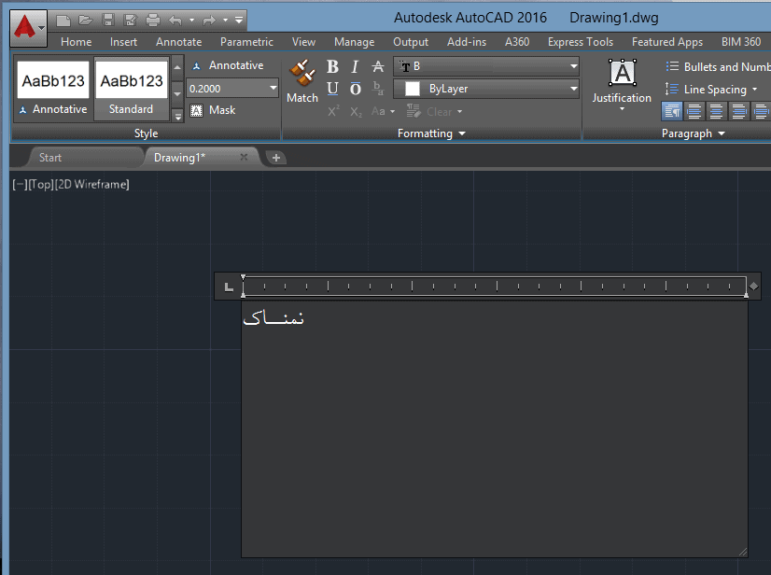Toggle Italic formatting

click(355, 67)
